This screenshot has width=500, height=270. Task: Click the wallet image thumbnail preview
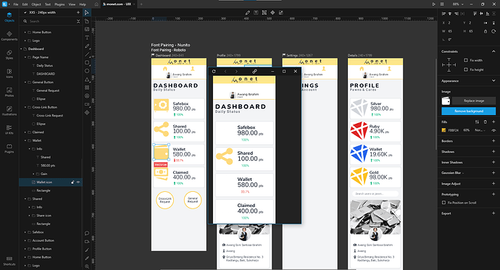click(x=446, y=101)
